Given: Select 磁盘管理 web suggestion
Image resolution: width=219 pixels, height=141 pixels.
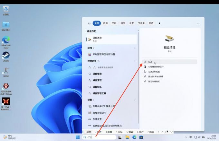Looking at the screenshot, I should [x=111, y=74].
